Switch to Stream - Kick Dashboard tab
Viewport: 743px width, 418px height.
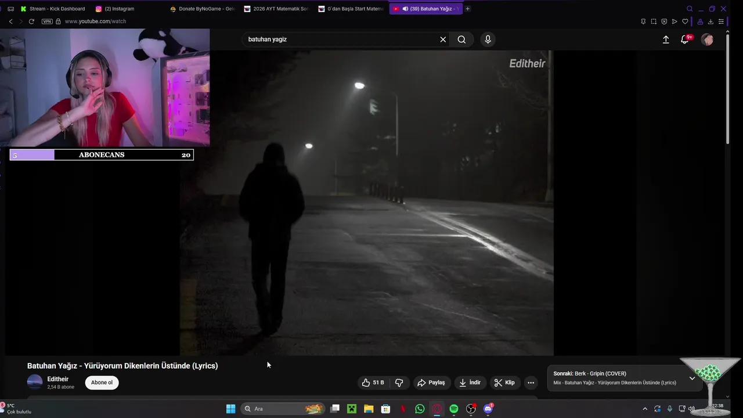click(53, 9)
